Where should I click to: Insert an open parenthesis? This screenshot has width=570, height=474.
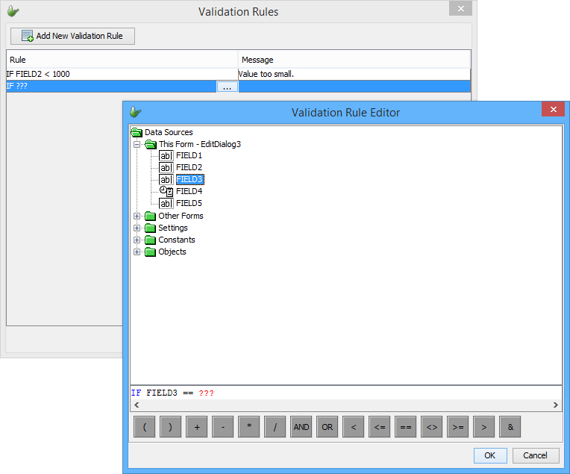point(144,427)
